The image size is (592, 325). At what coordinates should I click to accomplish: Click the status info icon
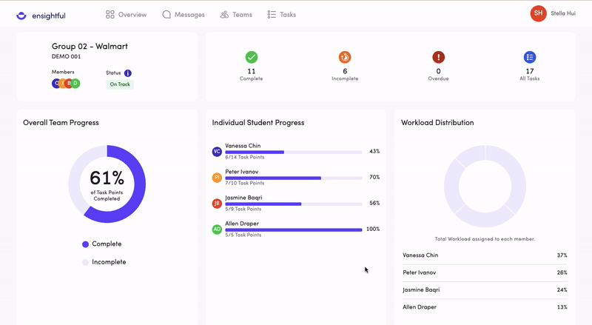pos(128,73)
